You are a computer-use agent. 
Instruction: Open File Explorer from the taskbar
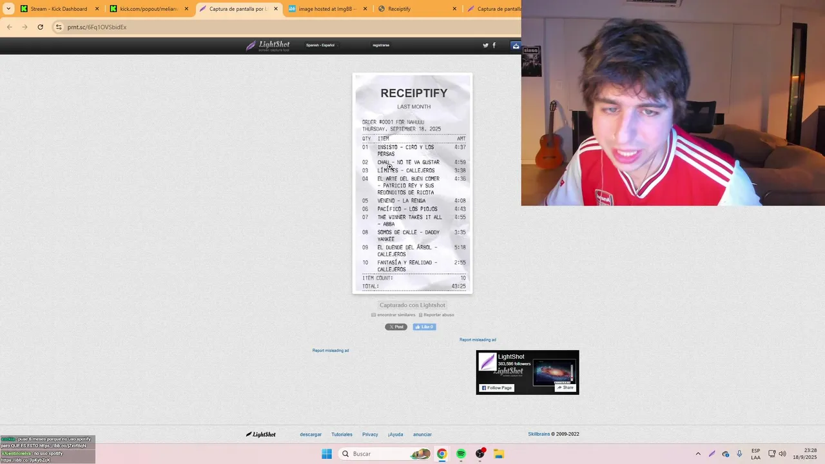[499, 454]
